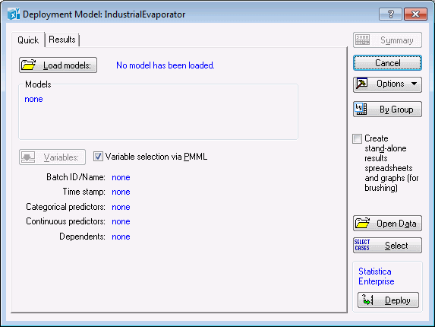This screenshot has height=327, width=435.
Task: Click the Batch ID/Name 'none' value
Action: tap(121, 177)
